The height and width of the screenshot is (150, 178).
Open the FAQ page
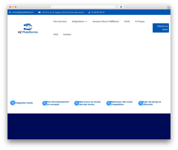pyautogui.click(x=56, y=34)
